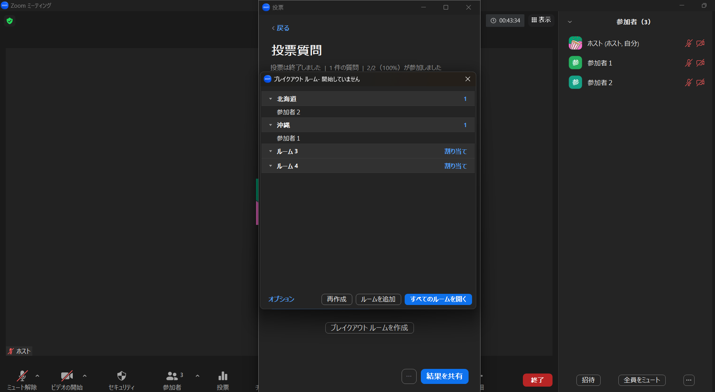Start video with ビデオの開始 icon
This screenshot has width=715, height=392.
tap(67, 376)
